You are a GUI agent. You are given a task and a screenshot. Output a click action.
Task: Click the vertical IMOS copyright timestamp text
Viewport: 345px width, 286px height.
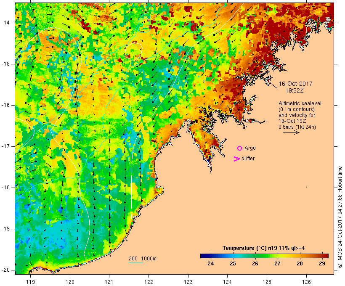point(340,217)
